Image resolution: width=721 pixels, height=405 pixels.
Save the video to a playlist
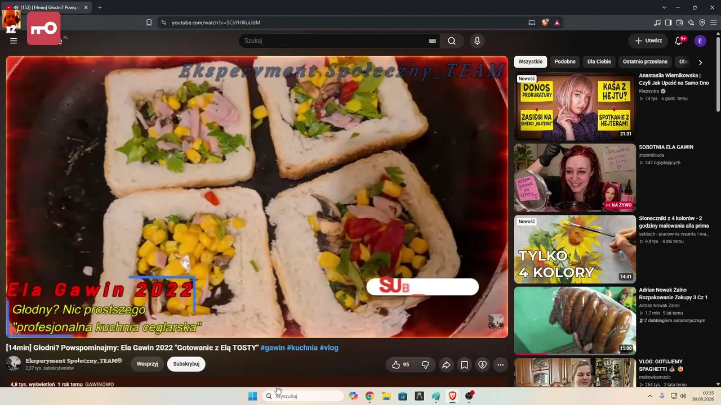coord(464,364)
